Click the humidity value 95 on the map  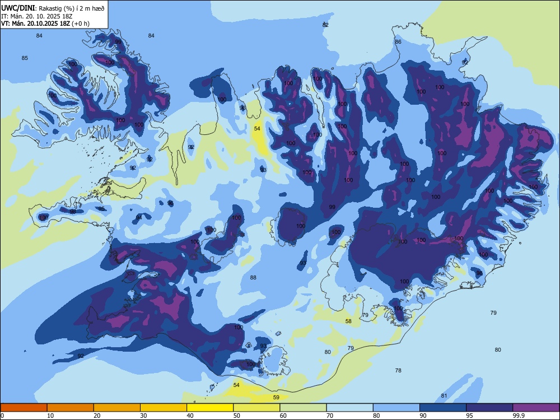pos(102,208)
